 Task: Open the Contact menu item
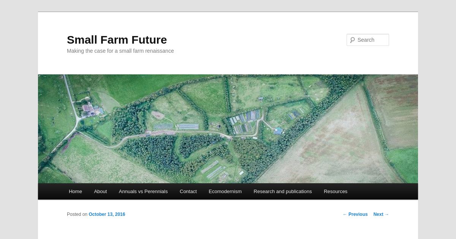click(x=188, y=192)
